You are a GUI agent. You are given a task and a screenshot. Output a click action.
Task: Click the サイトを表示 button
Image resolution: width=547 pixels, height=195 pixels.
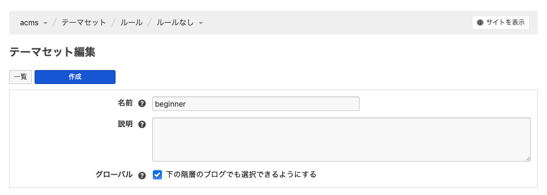pos(501,23)
